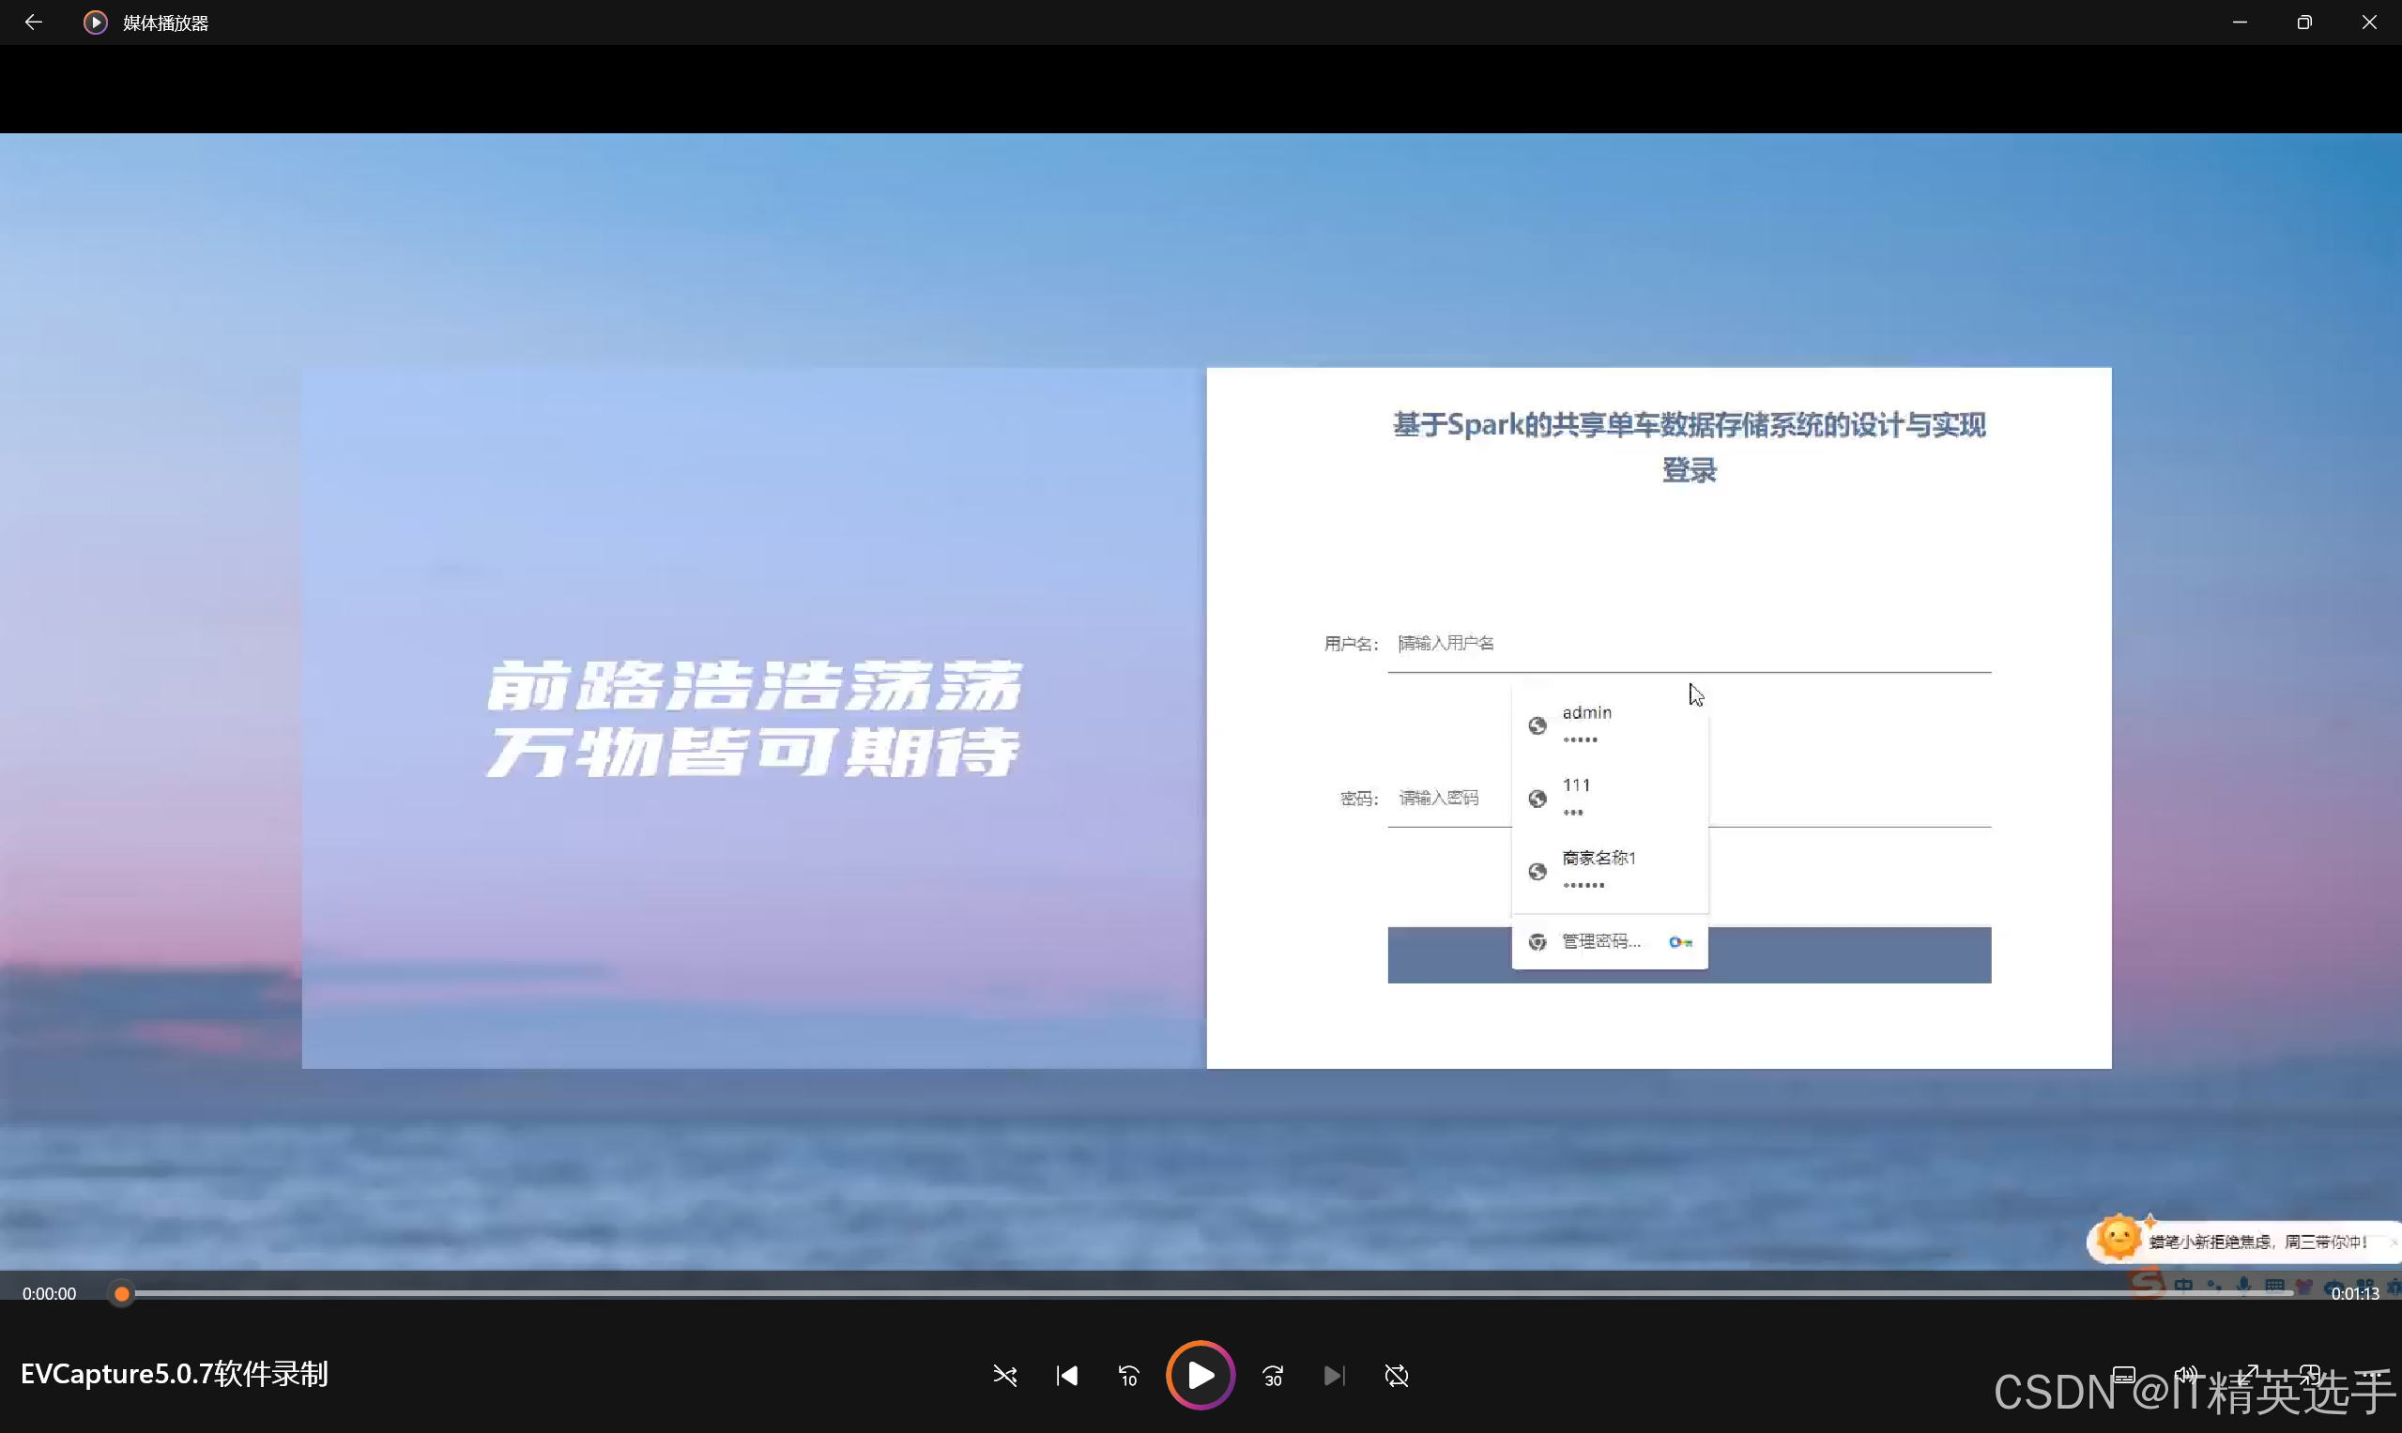Skip to the next track
The image size is (2402, 1433).
(1334, 1375)
